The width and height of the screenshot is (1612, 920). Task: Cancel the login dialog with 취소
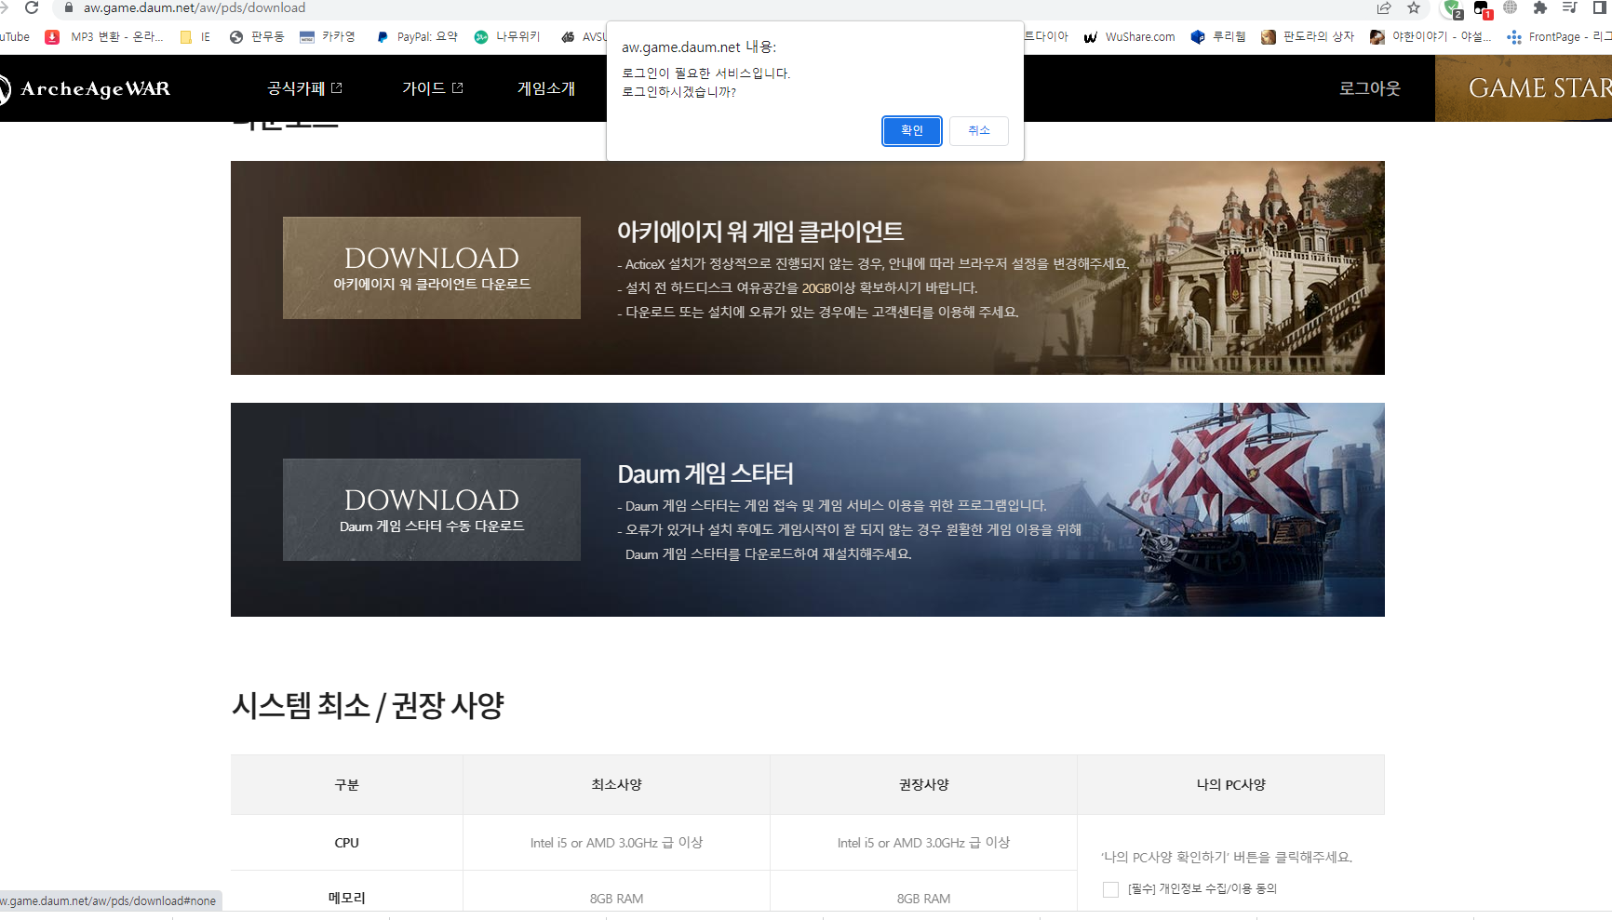click(x=979, y=131)
